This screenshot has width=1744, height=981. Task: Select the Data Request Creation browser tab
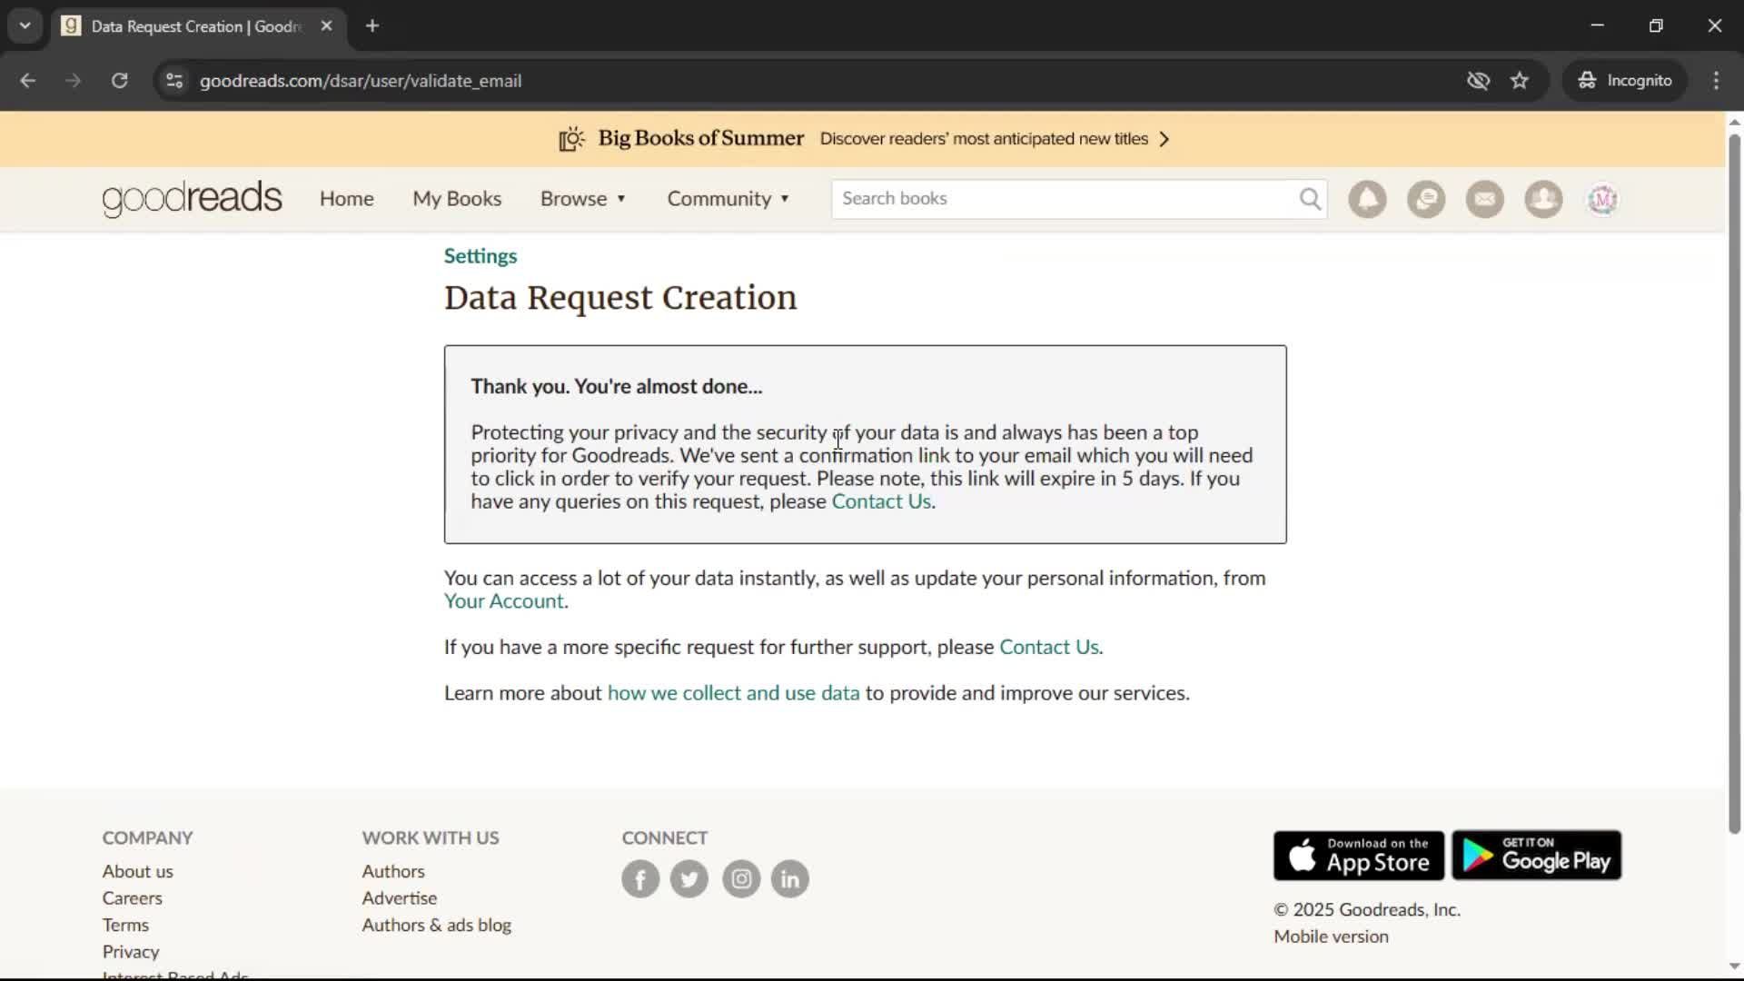[x=198, y=26]
